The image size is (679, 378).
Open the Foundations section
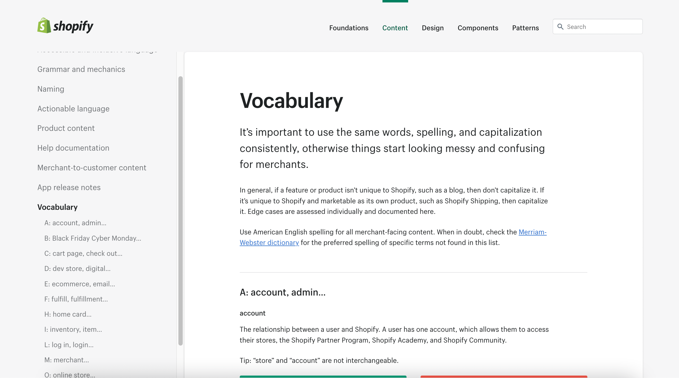click(x=348, y=28)
